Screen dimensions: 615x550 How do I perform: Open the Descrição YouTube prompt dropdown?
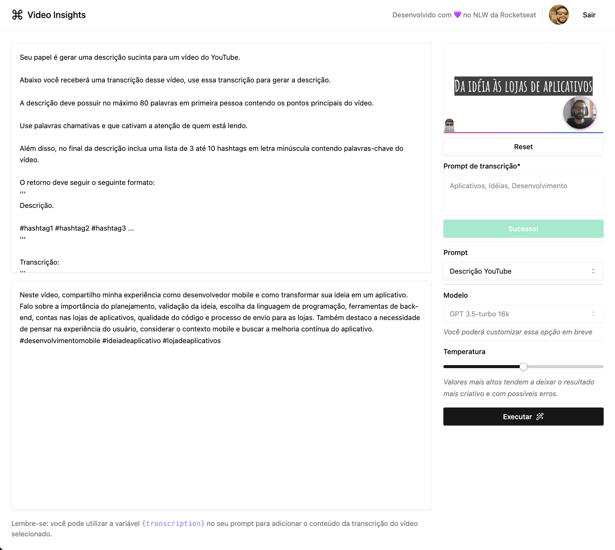click(x=523, y=271)
